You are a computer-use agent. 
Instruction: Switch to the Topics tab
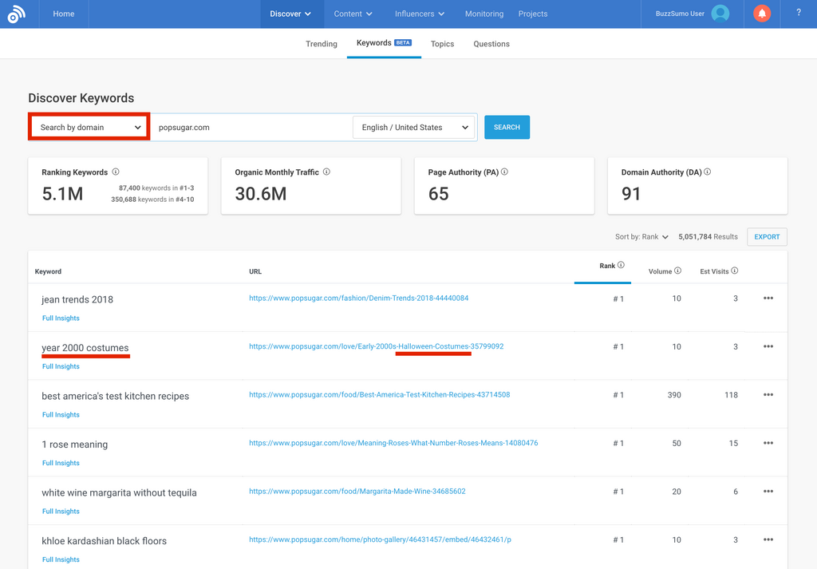point(442,44)
